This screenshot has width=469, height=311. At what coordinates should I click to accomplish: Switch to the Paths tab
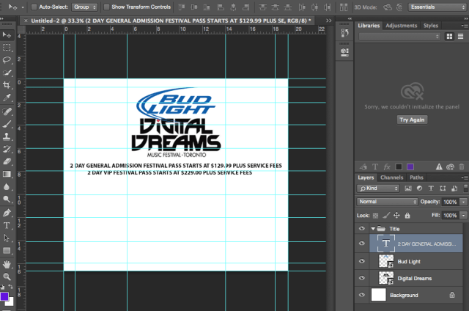point(416,178)
